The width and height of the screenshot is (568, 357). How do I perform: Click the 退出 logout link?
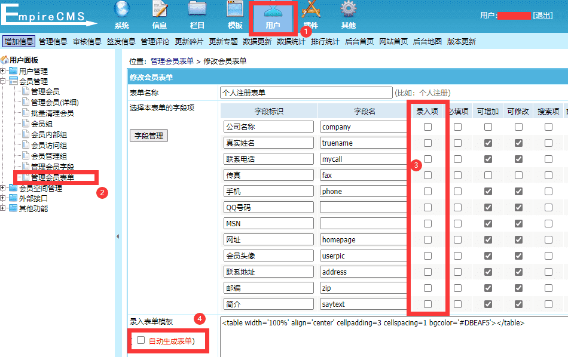point(542,16)
